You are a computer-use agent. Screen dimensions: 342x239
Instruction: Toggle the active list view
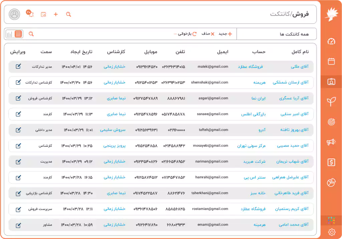click(x=17, y=34)
